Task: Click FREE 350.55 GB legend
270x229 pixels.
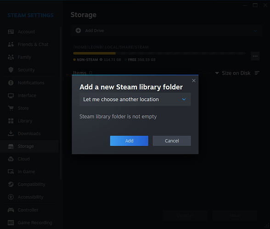Action: 140,60
